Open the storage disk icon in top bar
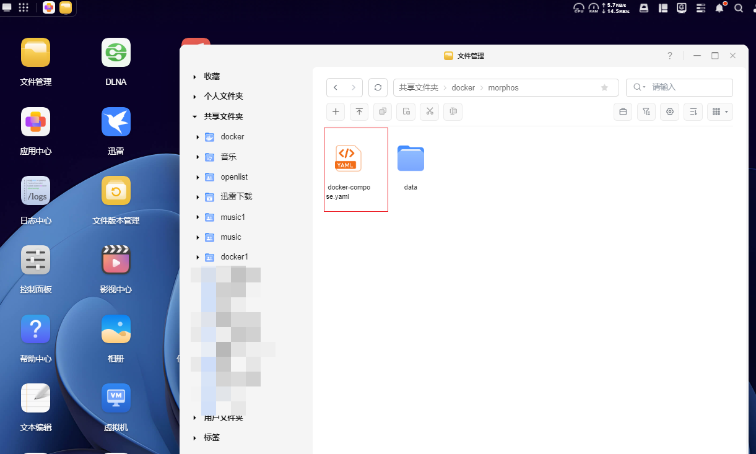 click(644, 8)
